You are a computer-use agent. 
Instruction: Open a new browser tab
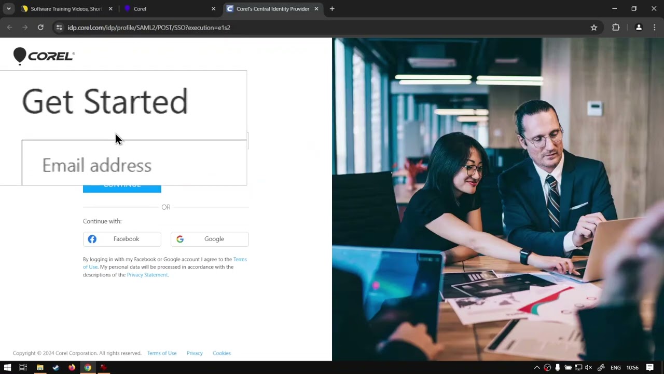[x=332, y=9]
